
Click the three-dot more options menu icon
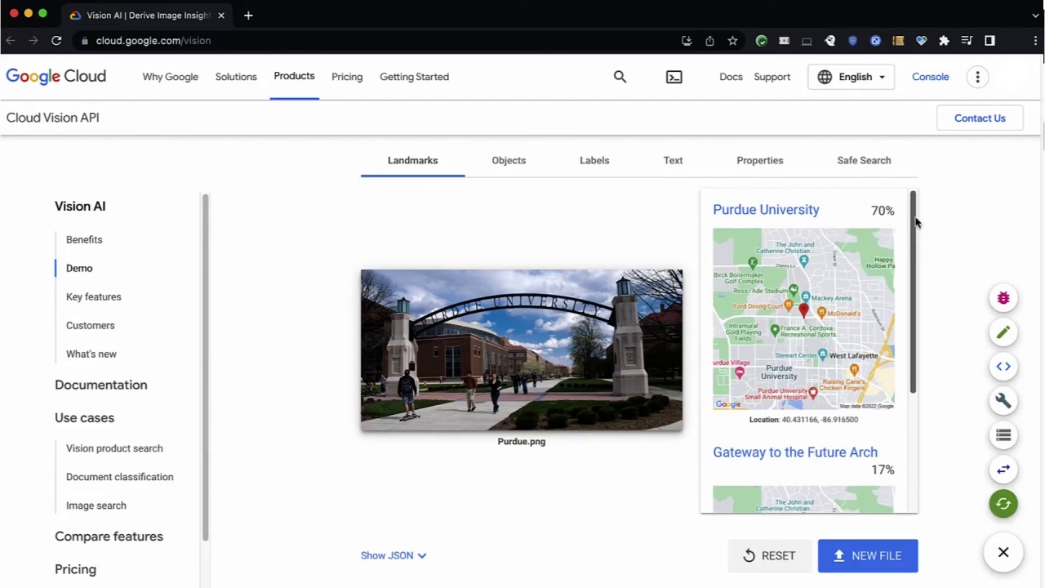click(977, 77)
